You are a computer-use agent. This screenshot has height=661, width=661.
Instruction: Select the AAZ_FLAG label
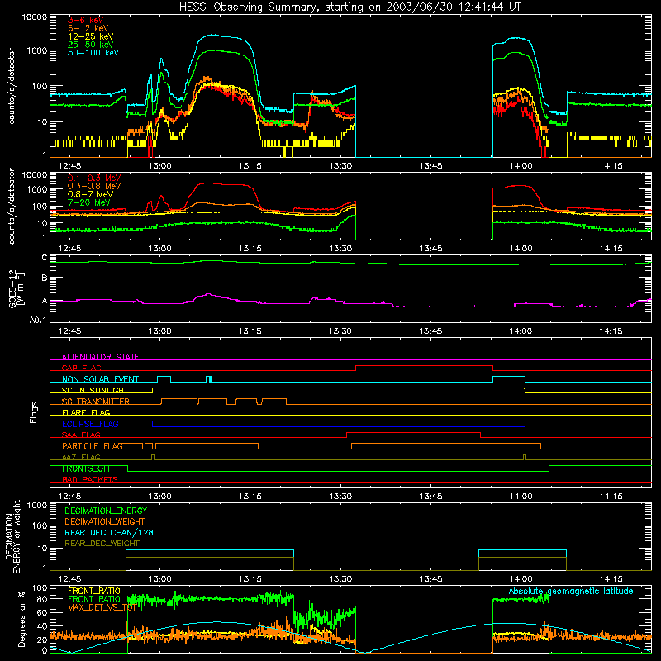pyautogui.click(x=81, y=457)
